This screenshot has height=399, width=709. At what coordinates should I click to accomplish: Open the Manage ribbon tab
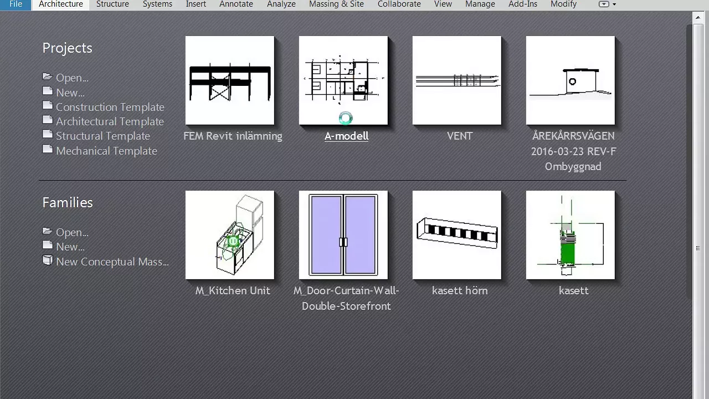tap(480, 4)
